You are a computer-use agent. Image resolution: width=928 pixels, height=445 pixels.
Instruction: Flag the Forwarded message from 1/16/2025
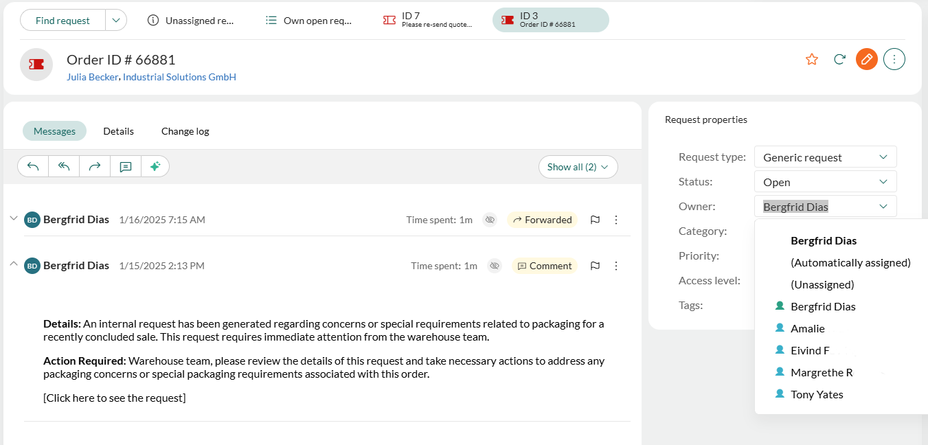tap(596, 220)
